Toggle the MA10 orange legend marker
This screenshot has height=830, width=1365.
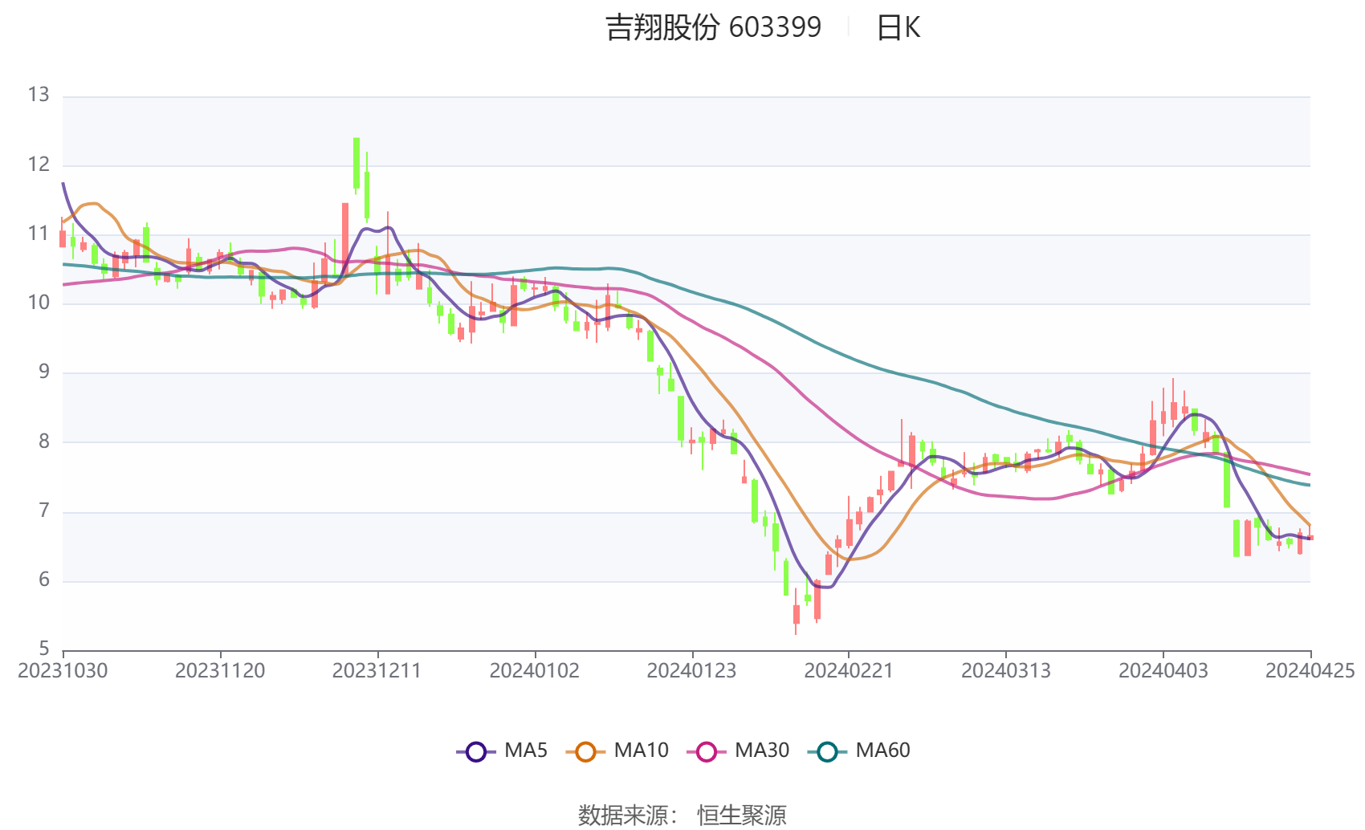click(x=585, y=751)
